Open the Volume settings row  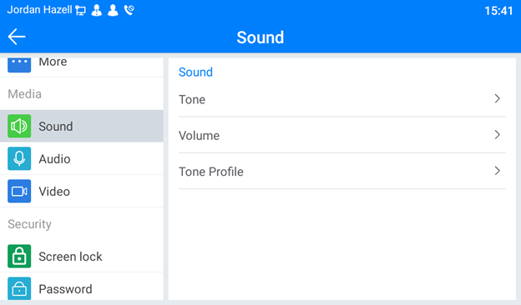click(x=342, y=135)
